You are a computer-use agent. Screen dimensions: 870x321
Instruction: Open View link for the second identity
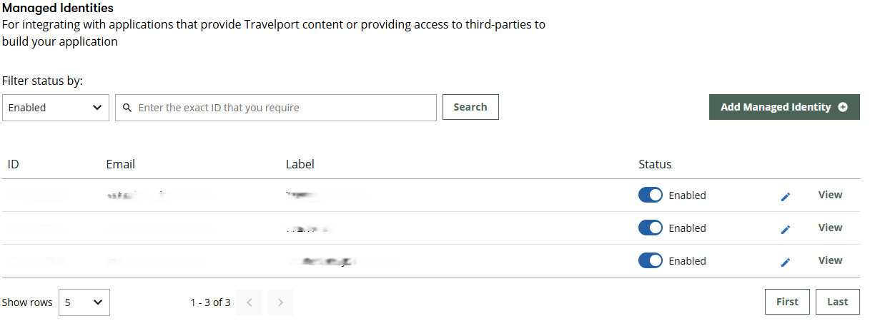(x=830, y=228)
